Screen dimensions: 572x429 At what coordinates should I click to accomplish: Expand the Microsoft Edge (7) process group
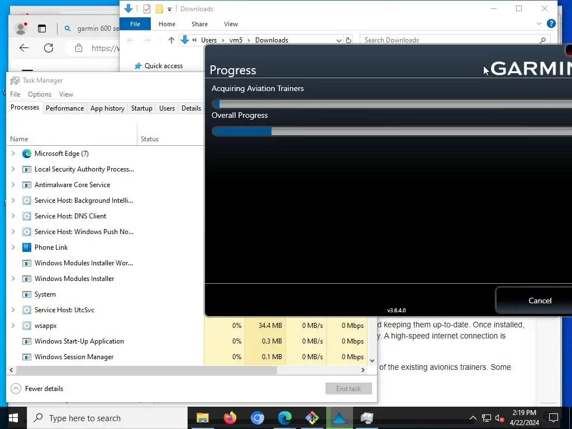pyautogui.click(x=13, y=154)
